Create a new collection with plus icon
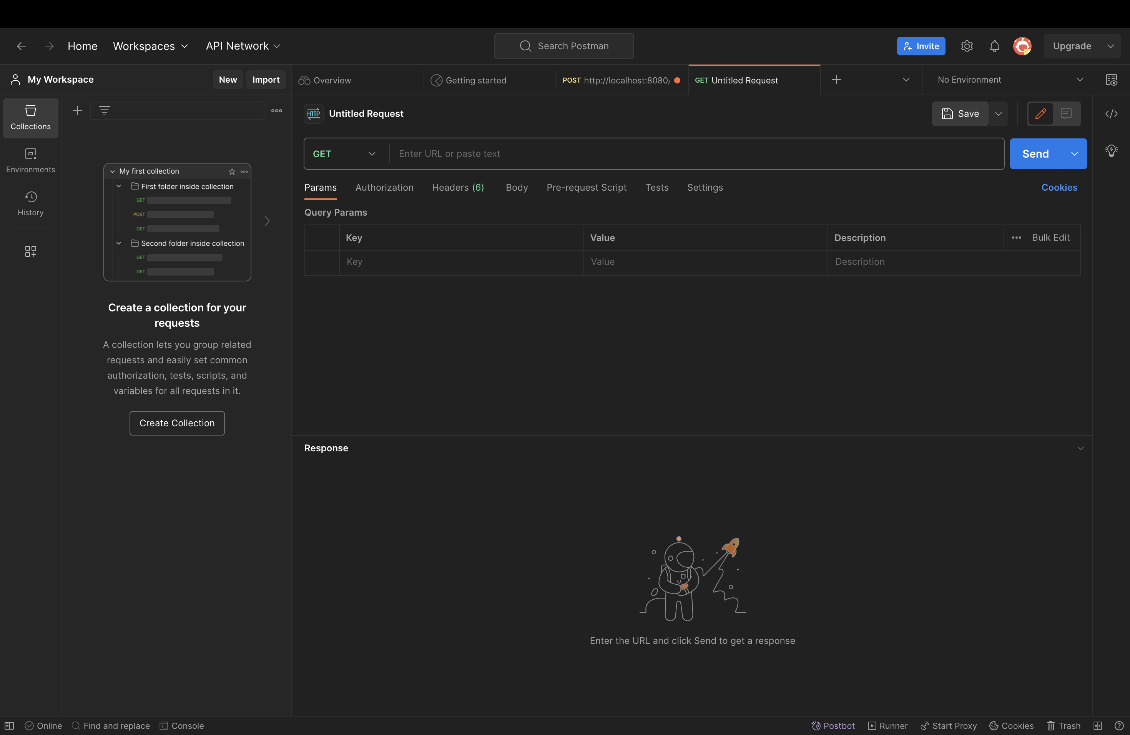 [x=77, y=111]
